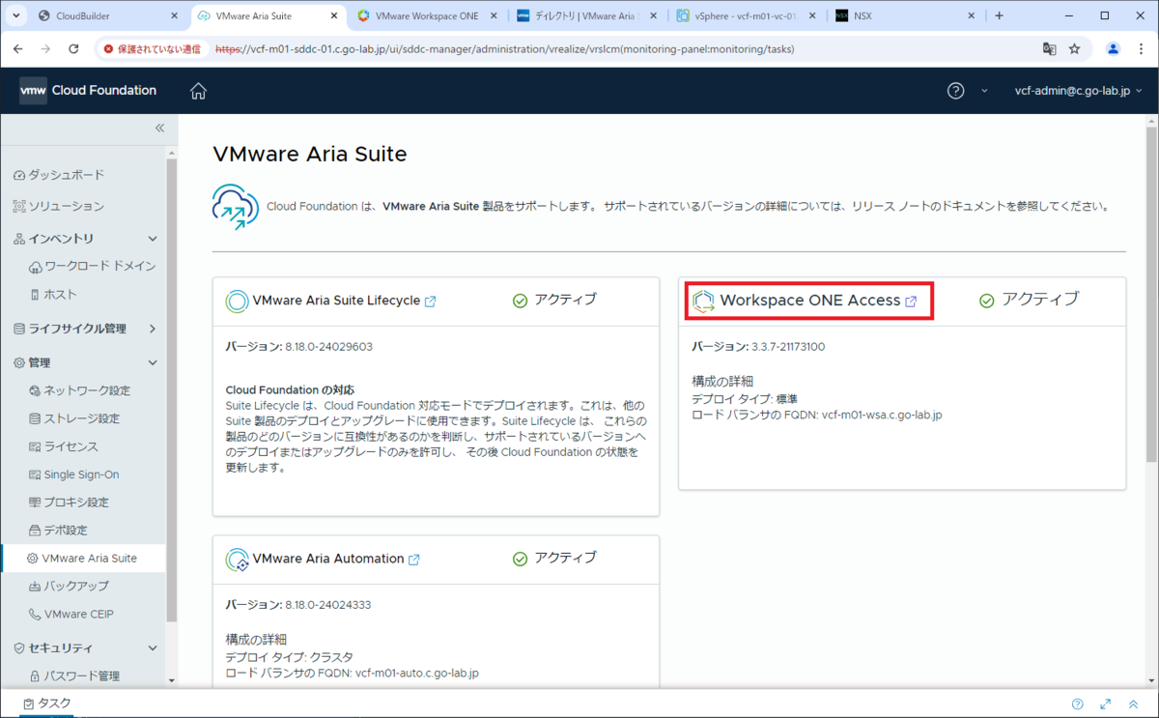Switch to the vSphere browser tab
1159x718 pixels.
click(748, 15)
